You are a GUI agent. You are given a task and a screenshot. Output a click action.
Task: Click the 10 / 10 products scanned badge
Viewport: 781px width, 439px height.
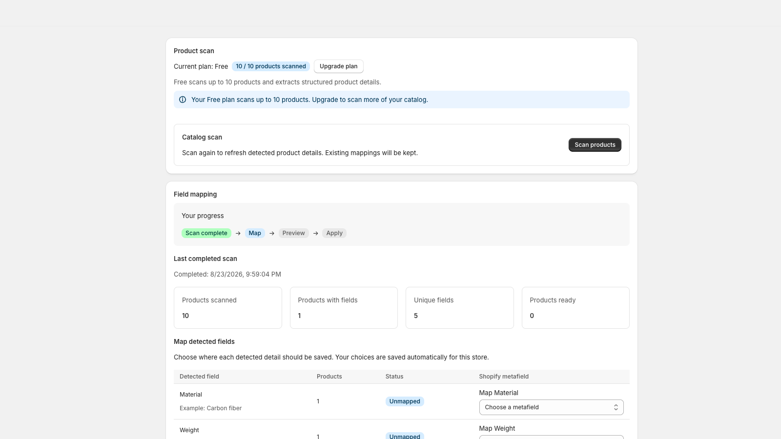pyautogui.click(x=271, y=66)
